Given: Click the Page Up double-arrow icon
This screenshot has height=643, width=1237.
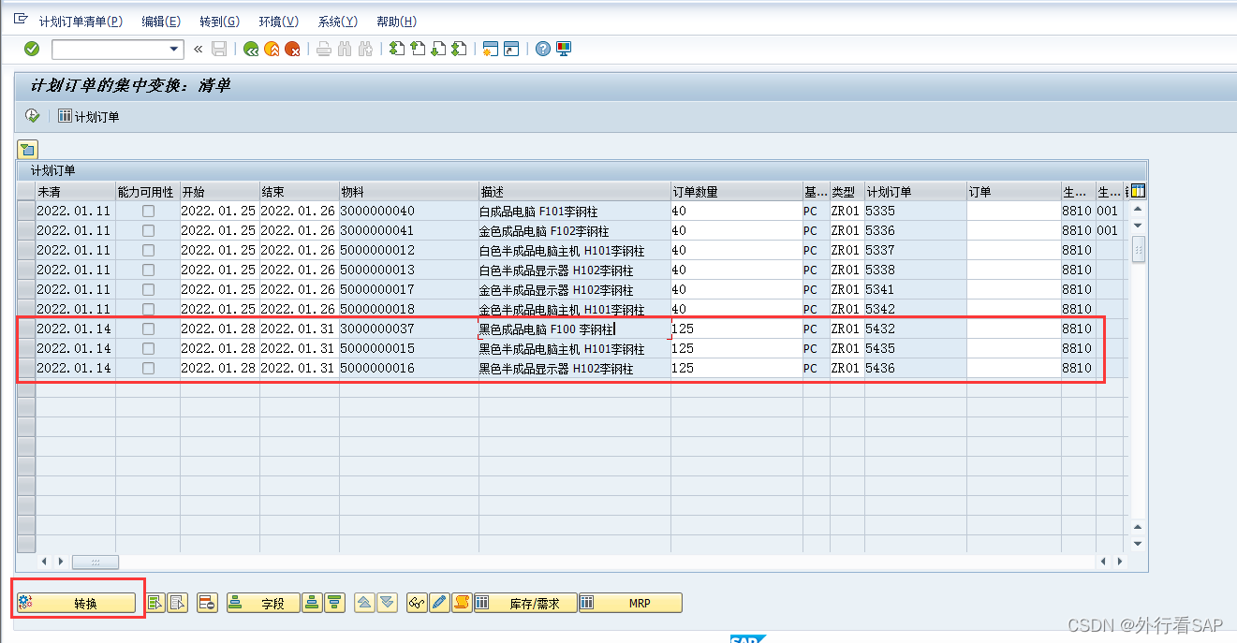Looking at the screenshot, I should 365,604.
